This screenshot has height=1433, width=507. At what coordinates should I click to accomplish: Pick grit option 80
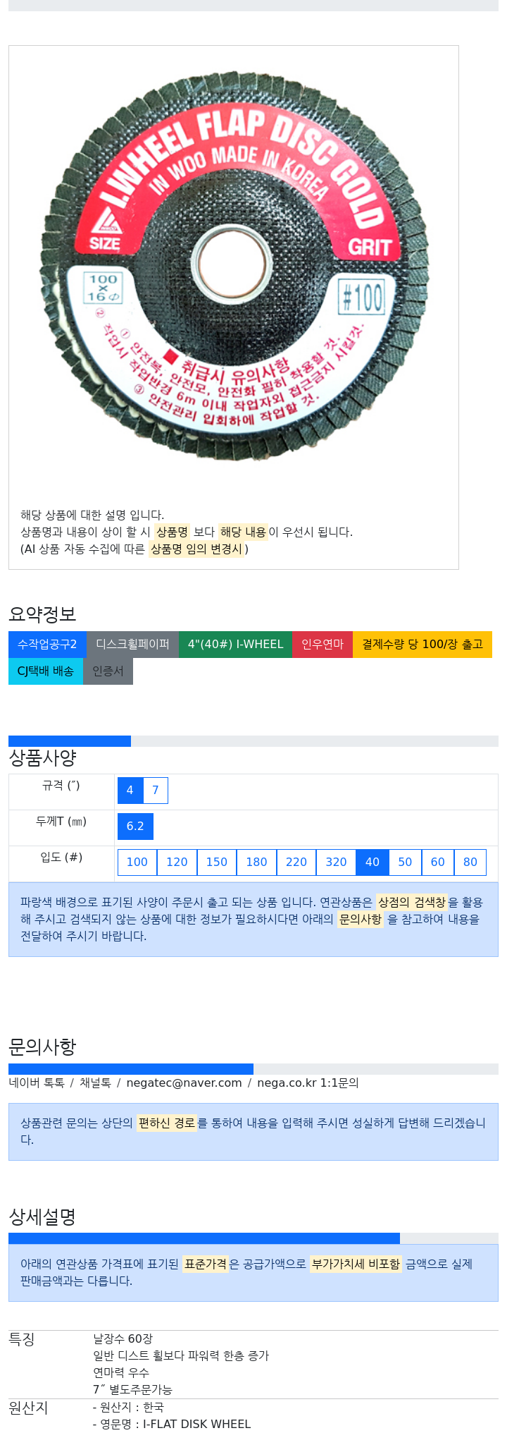(x=470, y=862)
